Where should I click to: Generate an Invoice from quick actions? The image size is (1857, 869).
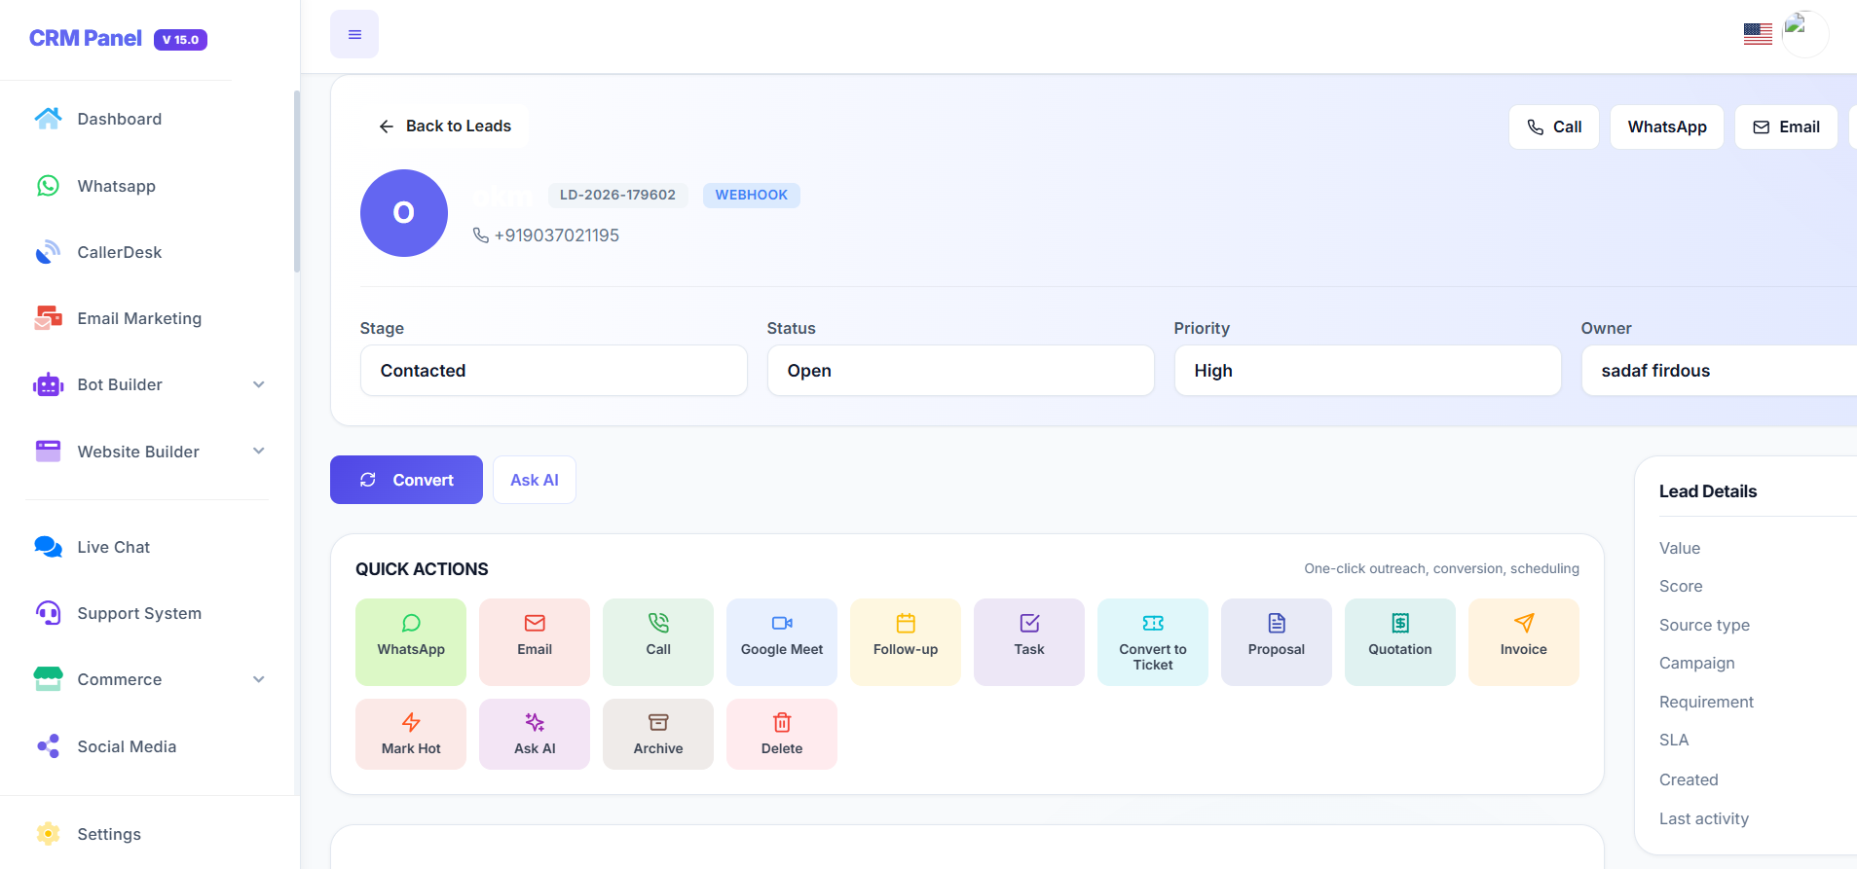1524,642
